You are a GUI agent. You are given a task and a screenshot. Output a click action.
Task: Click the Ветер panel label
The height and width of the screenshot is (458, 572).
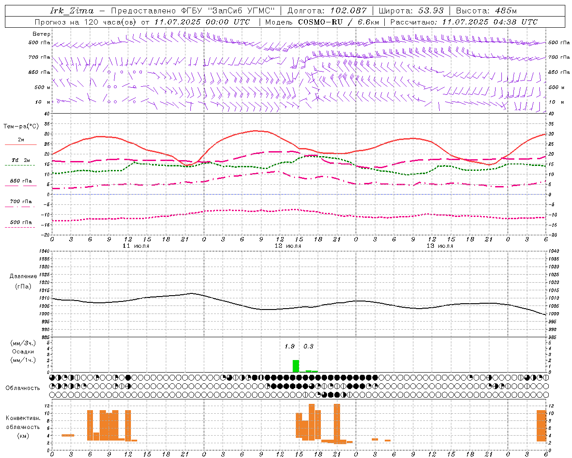(x=42, y=34)
